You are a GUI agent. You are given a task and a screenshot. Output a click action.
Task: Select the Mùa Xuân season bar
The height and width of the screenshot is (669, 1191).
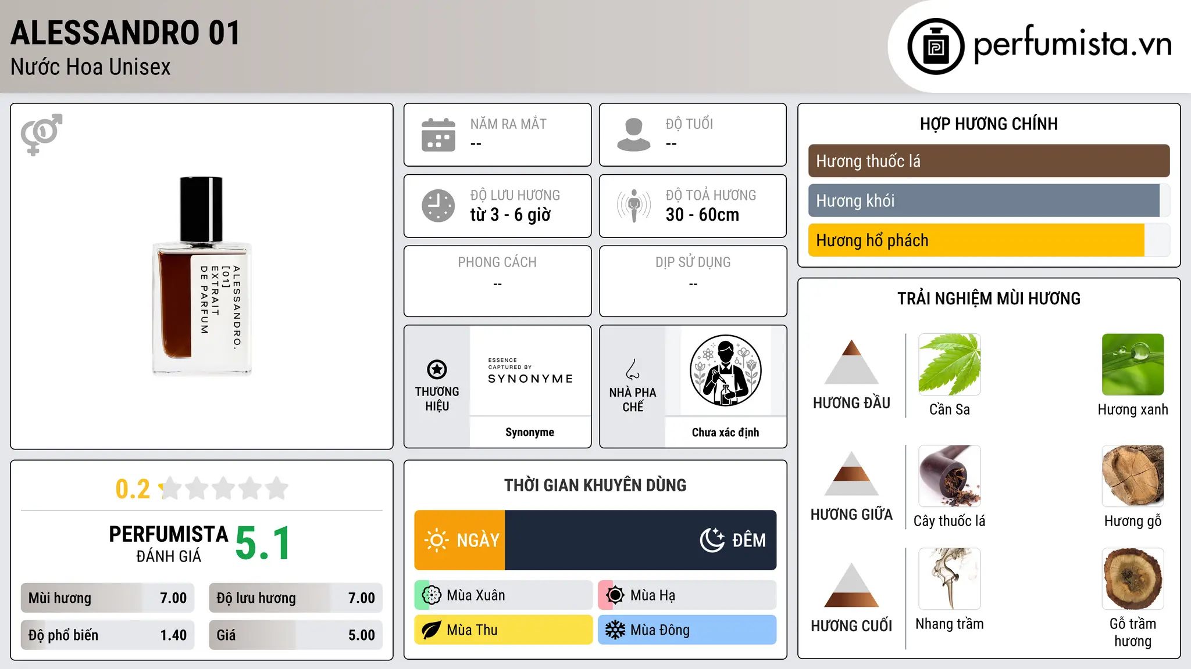(504, 595)
